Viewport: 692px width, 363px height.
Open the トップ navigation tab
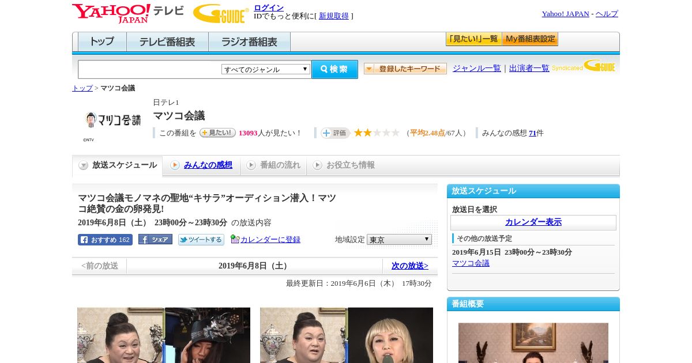point(102,42)
